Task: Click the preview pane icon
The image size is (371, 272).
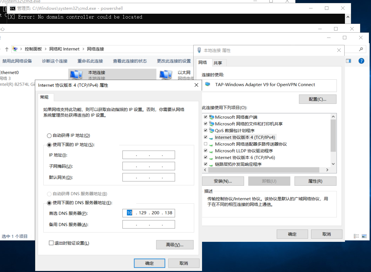Action: point(348,61)
